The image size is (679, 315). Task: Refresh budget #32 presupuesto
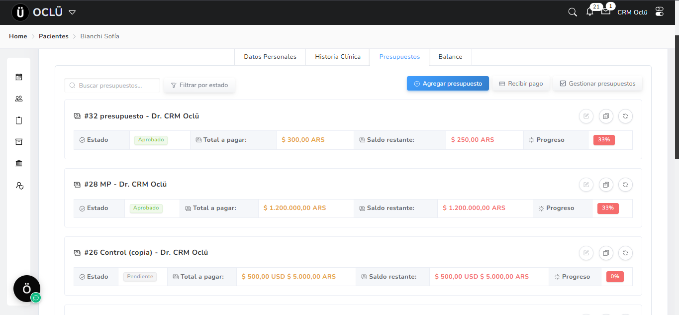(625, 116)
